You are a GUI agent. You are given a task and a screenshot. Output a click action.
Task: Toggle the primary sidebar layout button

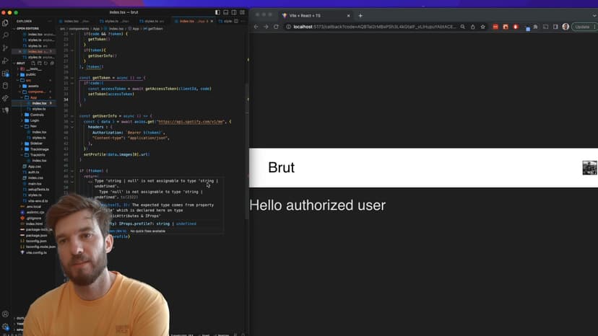tap(218, 12)
